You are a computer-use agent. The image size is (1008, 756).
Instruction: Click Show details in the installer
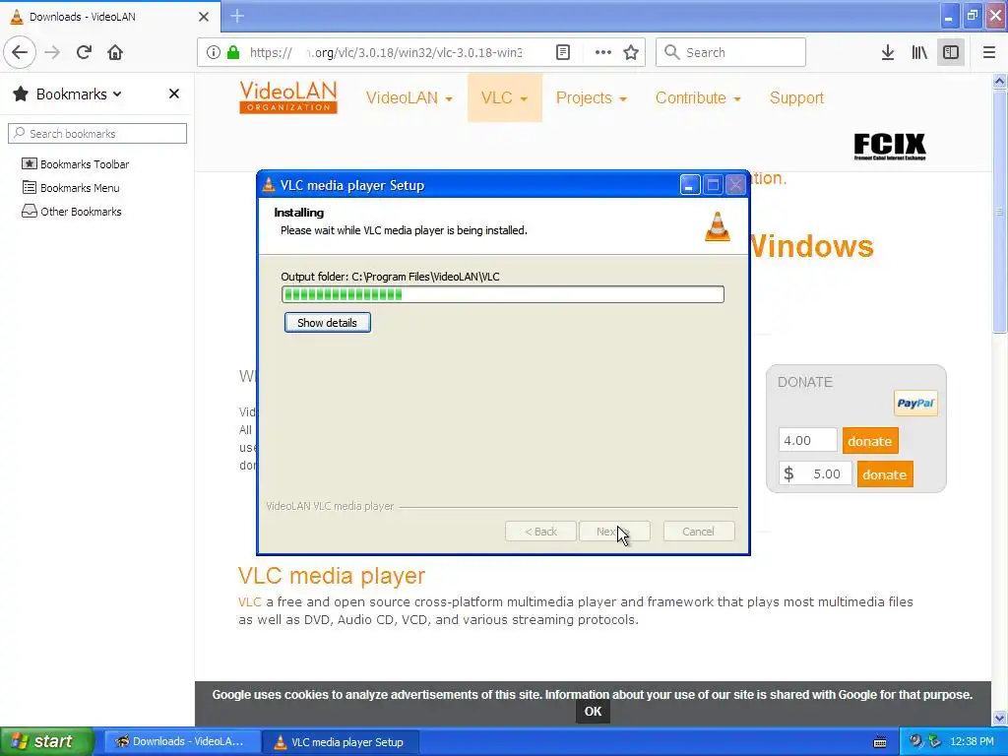click(x=327, y=323)
